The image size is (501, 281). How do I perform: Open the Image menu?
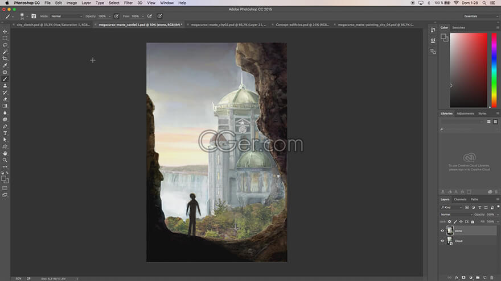pos(71,3)
